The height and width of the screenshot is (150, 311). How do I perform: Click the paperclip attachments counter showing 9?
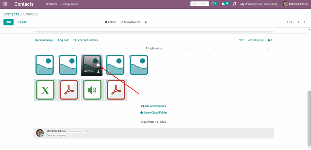point(241,40)
